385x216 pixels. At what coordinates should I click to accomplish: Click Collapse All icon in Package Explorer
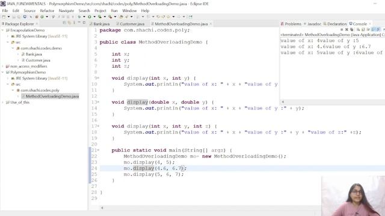pyautogui.click(x=64, y=23)
